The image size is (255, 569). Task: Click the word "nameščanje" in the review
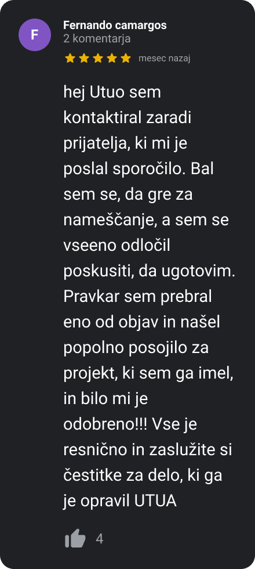point(110,221)
